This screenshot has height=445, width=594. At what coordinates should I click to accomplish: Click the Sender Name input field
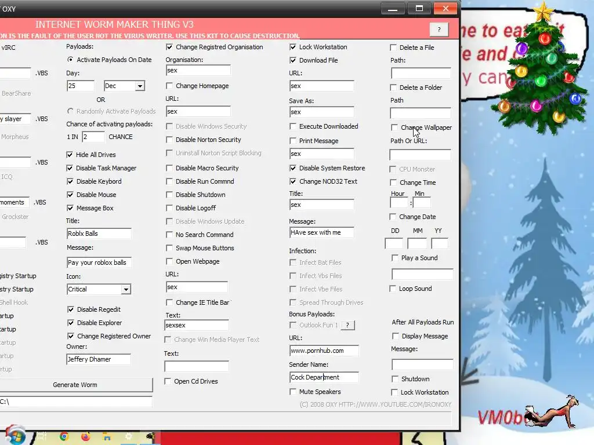[x=324, y=377]
